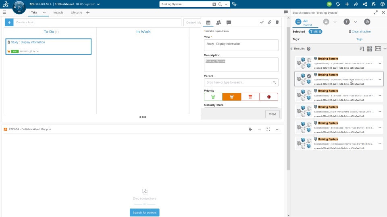Click the grey box object filter icon
Image resolution: width=387 pixels, height=217 pixels.
pyautogui.click(x=326, y=22)
